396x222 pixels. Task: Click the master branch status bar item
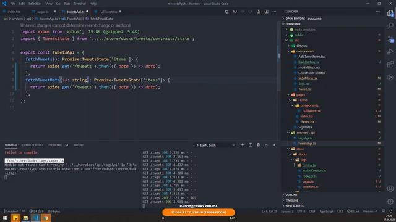click(x=11, y=211)
